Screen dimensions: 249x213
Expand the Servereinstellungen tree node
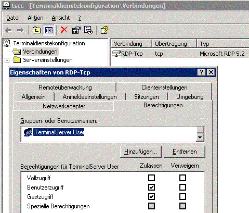7,60
